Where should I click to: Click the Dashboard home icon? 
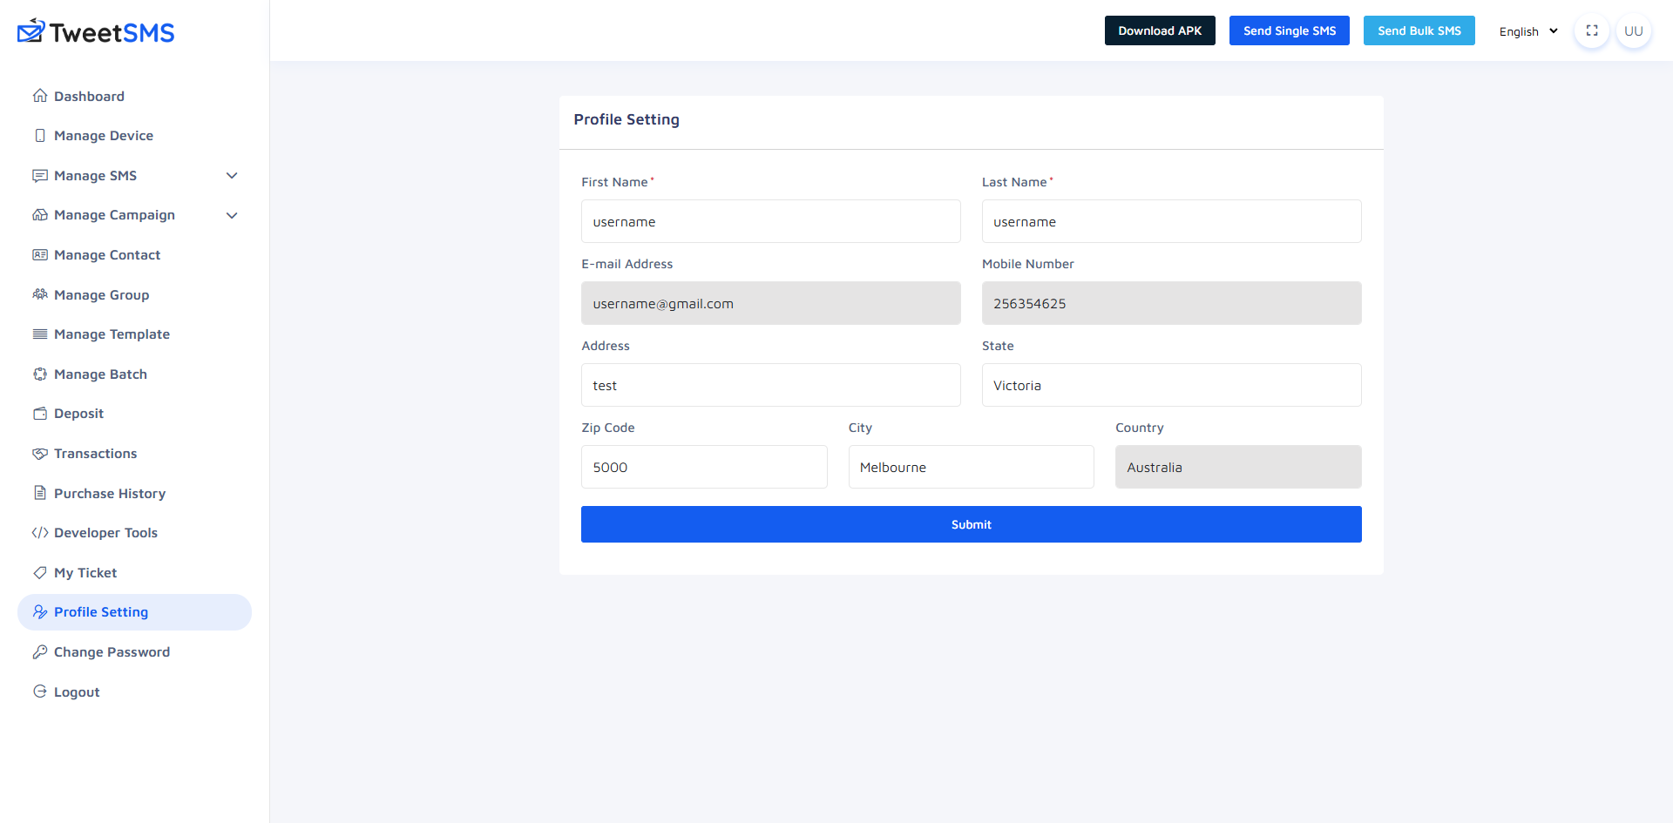(x=40, y=96)
